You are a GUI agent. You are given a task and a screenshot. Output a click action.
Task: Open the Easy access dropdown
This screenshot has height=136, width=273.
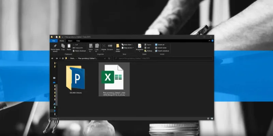tap(128, 48)
